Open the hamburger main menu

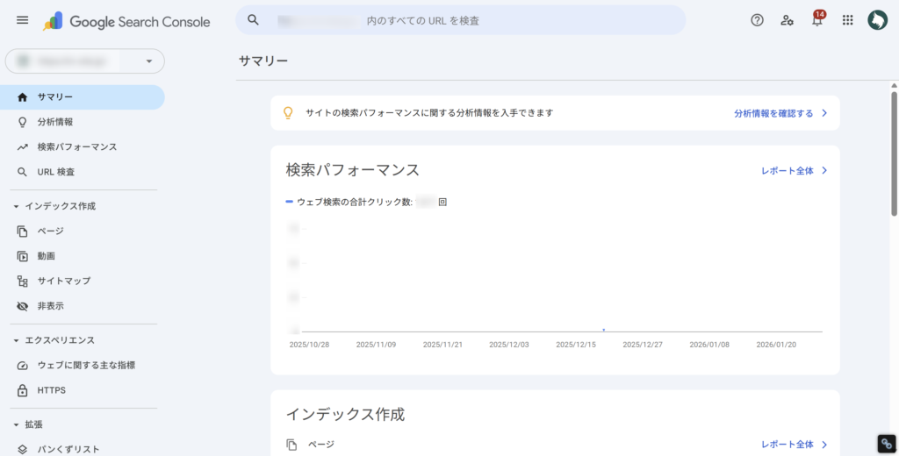(x=22, y=20)
